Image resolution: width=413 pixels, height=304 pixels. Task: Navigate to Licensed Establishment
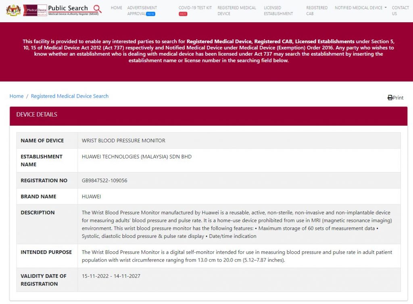click(278, 10)
